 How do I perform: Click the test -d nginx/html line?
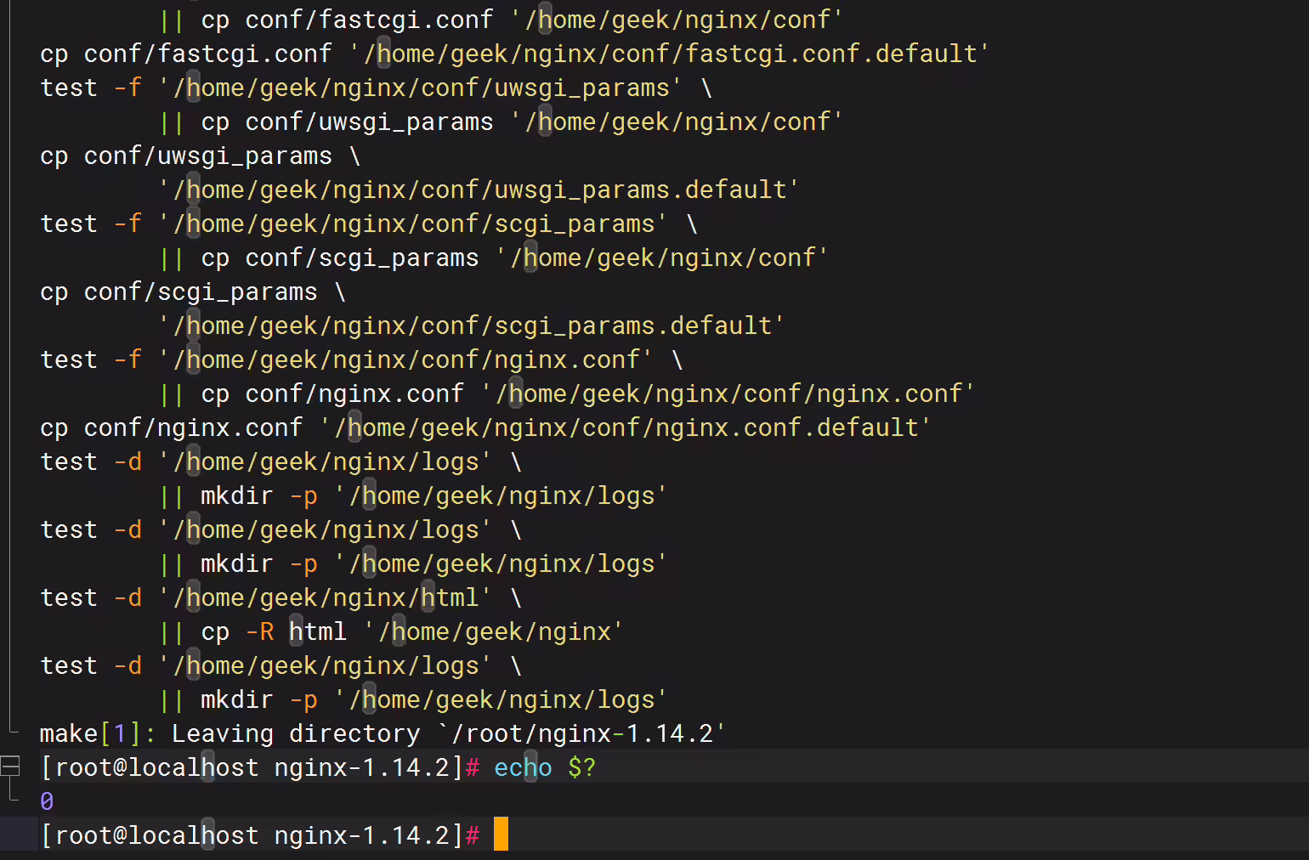(280, 597)
